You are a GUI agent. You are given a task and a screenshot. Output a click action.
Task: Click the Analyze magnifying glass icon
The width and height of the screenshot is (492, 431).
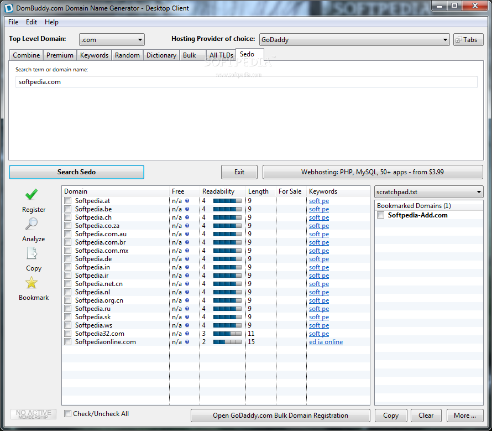click(x=32, y=224)
